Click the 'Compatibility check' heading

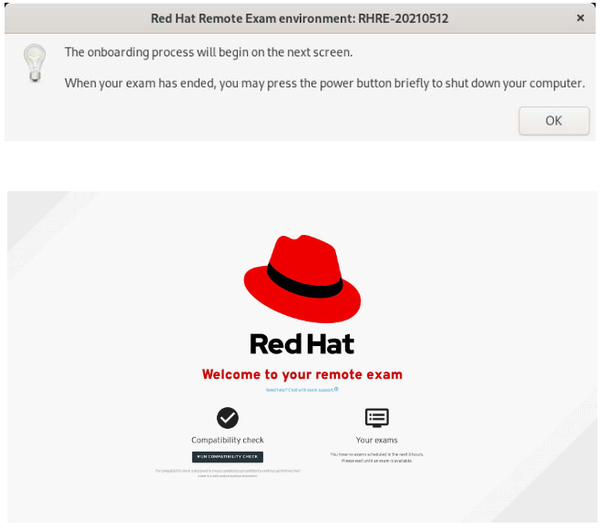point(228,440)
